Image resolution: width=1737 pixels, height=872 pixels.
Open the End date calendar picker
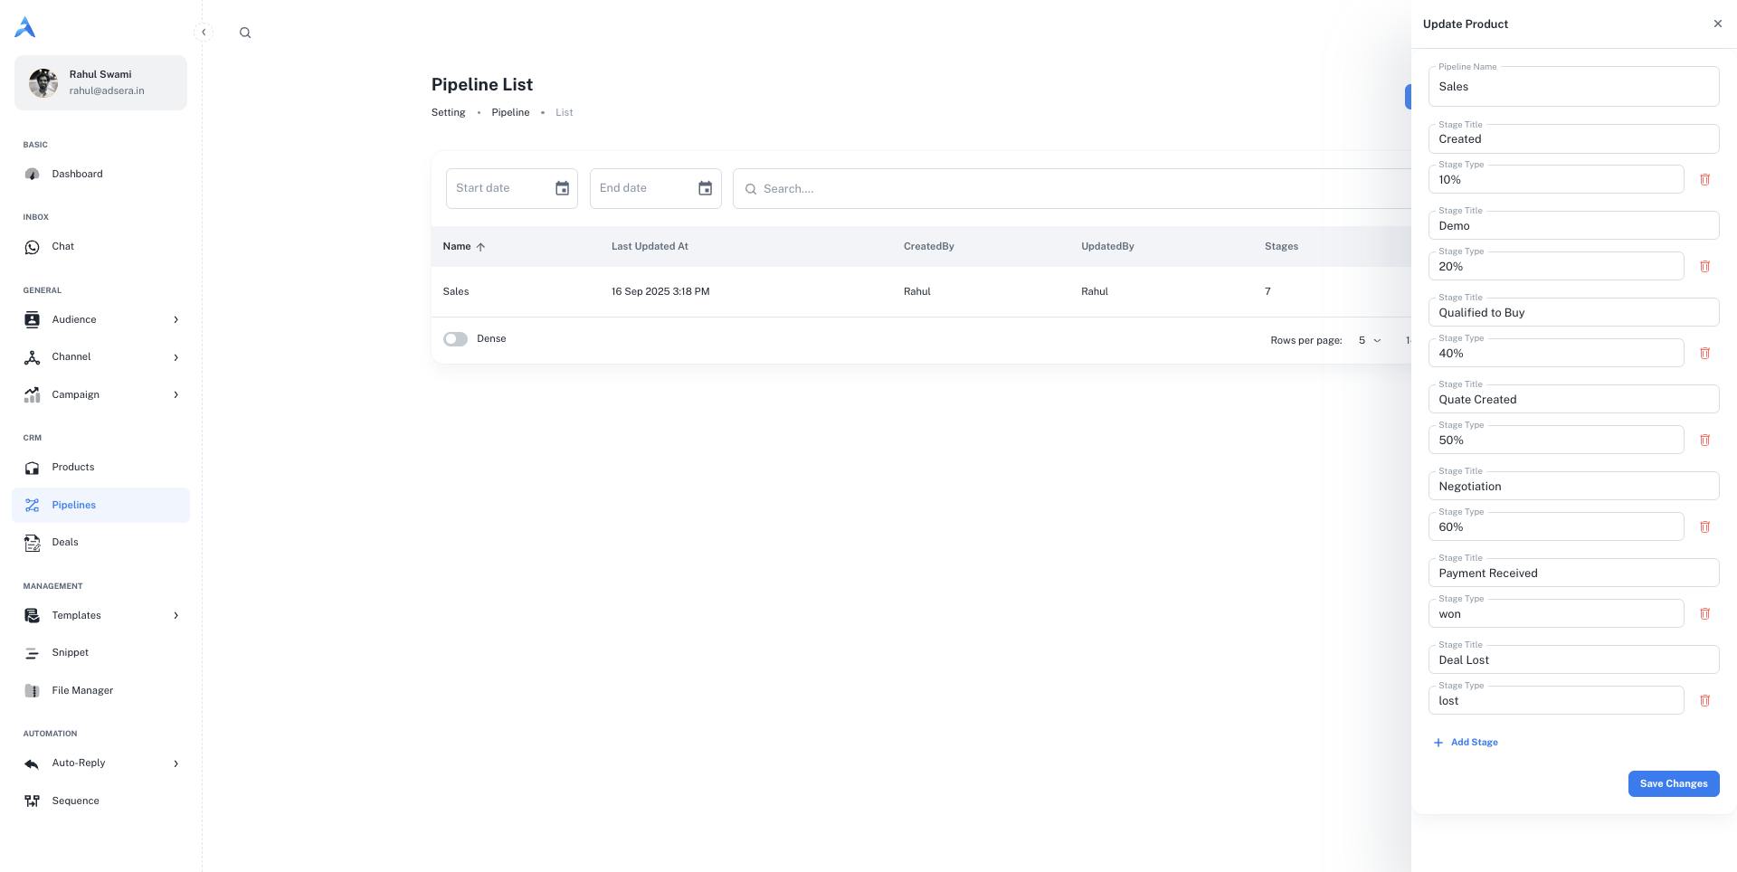point(705,188)
